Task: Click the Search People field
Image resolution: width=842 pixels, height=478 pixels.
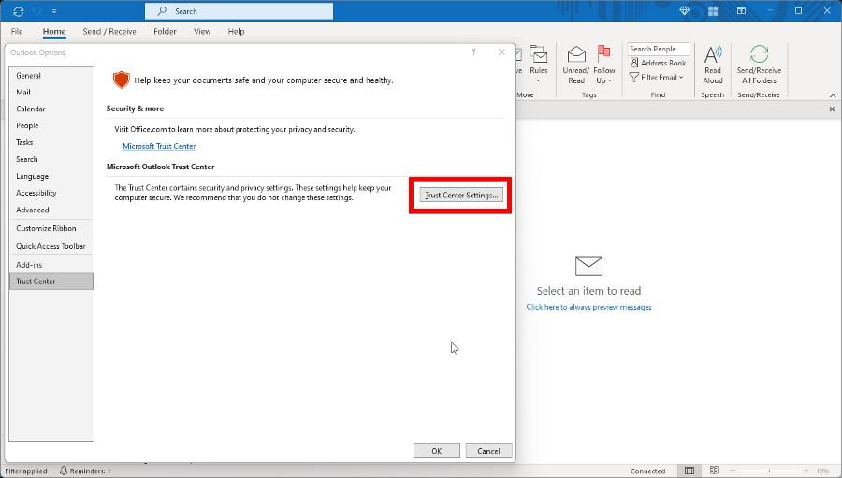Action: coord(659,49)
